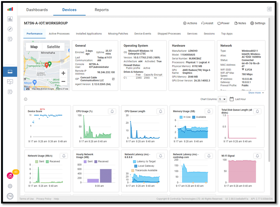280x207 pixels.
Task: Switch to the Services tab
Action: click(x=192, y=33)
